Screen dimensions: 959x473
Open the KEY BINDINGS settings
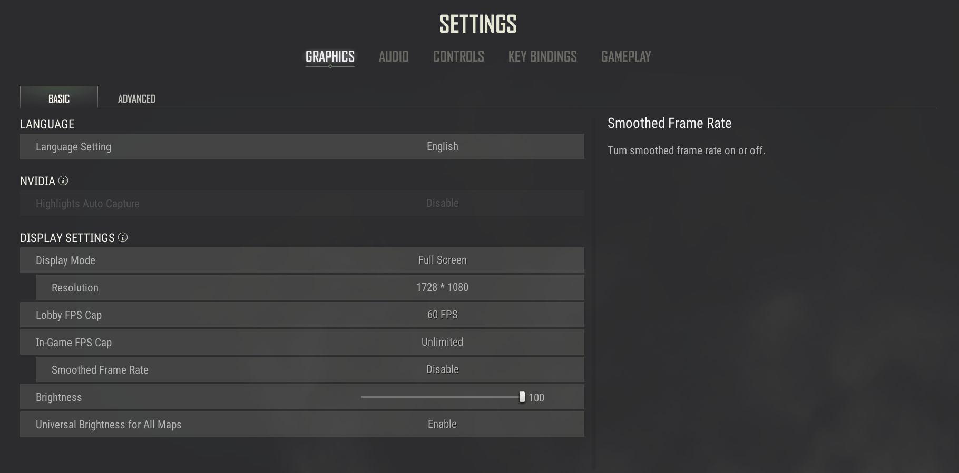(x=542, y=56)
